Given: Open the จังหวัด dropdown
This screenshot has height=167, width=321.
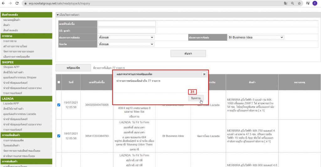Looking at the screenshot, I should 126,44.
